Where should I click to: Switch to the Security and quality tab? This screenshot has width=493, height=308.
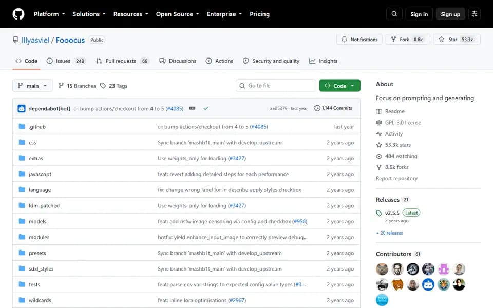271,61
